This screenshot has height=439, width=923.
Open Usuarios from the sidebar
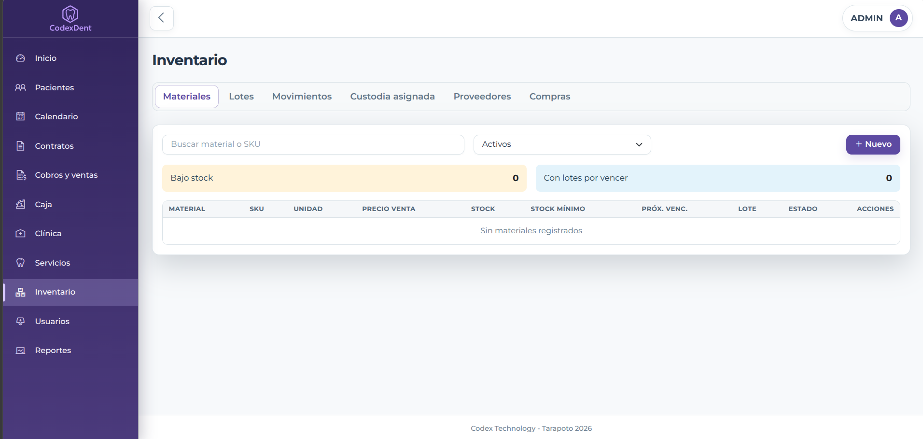coord(70,321)
